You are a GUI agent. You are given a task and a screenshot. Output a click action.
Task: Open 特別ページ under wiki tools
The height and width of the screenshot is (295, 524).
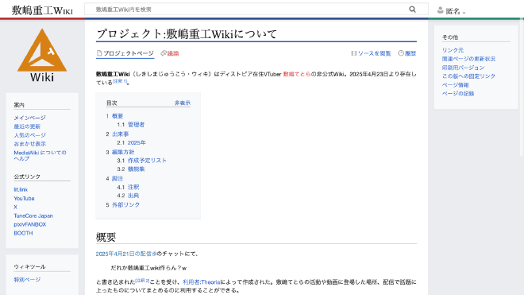(x=27, y=280)
